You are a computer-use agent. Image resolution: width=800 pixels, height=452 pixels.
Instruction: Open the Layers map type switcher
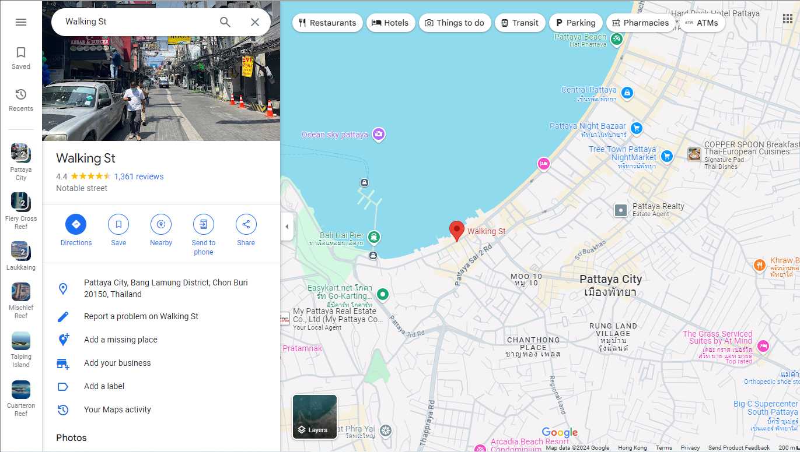pyautogui.click(x=315, y=416)
